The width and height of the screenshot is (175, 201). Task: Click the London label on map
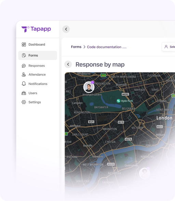tap(164, 118)
